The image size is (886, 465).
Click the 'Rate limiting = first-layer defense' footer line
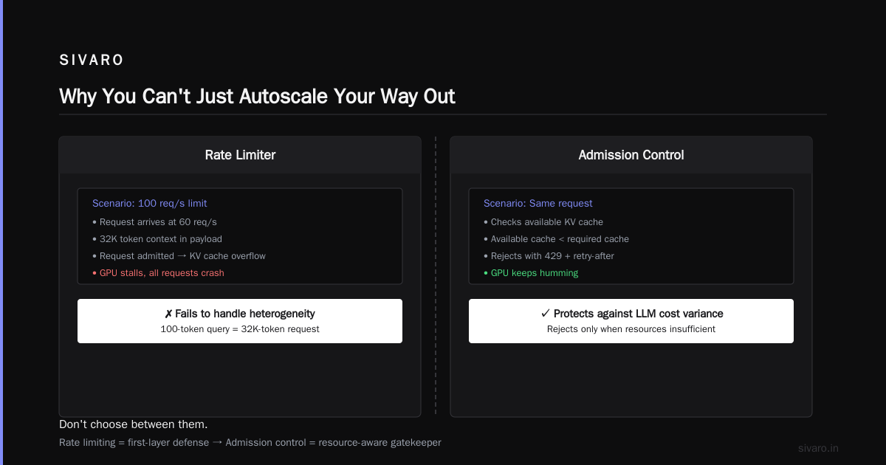pos(250,443)
